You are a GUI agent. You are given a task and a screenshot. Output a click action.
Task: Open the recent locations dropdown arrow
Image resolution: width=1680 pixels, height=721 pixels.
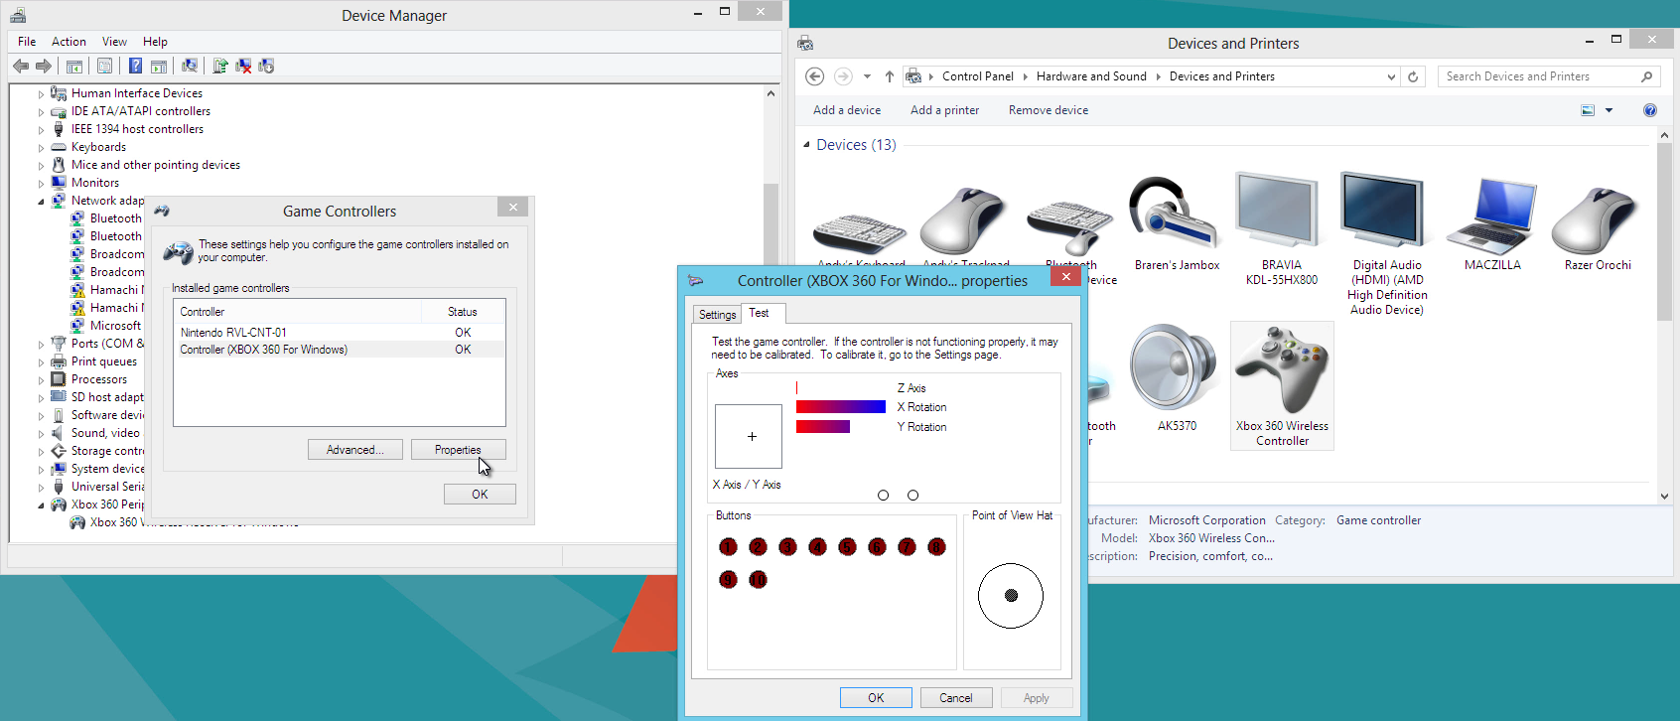pyautogui.click(x=867, y=76)
